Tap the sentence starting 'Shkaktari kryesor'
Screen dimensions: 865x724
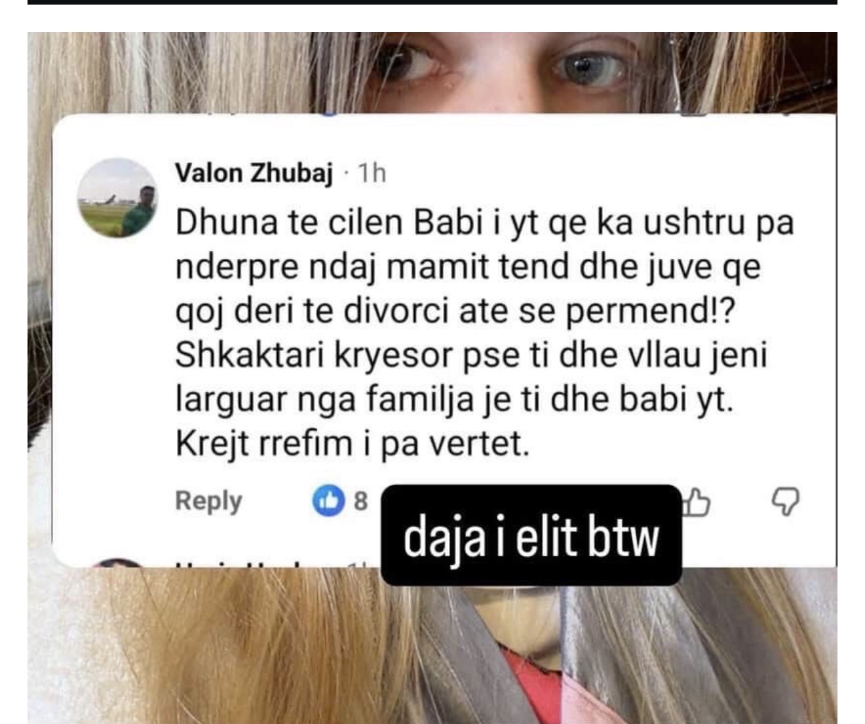[x=471, y=377]
